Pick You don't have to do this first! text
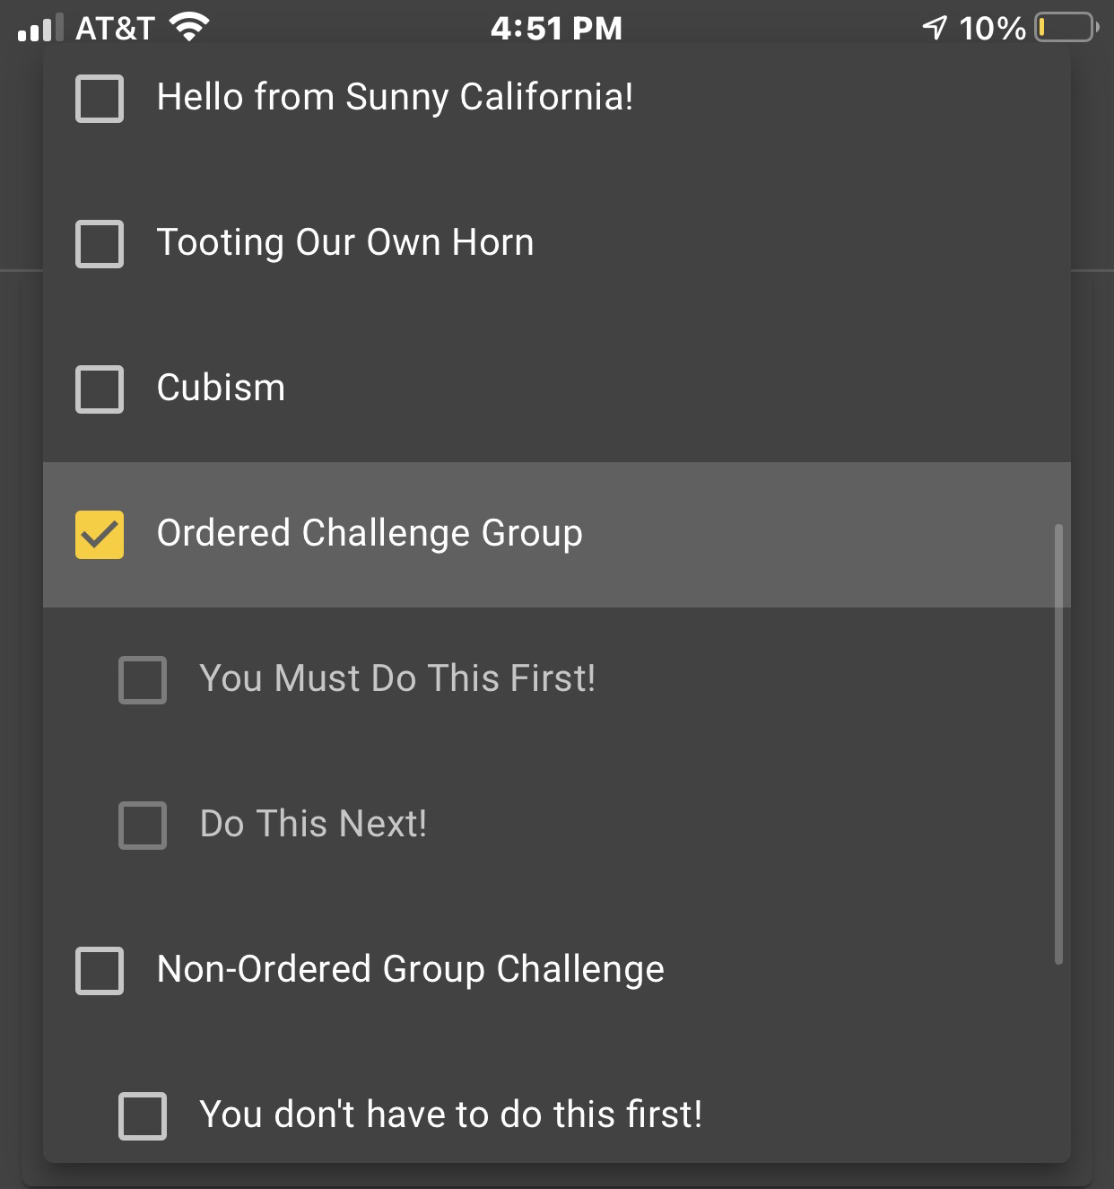1114x1189 pixels. point(450,1115)
